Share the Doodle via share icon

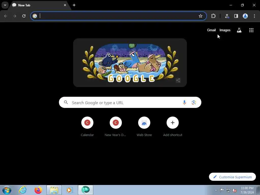click(x=178, y=80)
